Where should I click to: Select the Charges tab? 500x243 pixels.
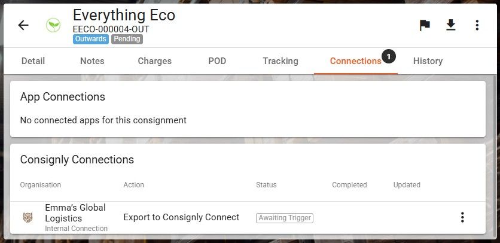pos(154,61)
